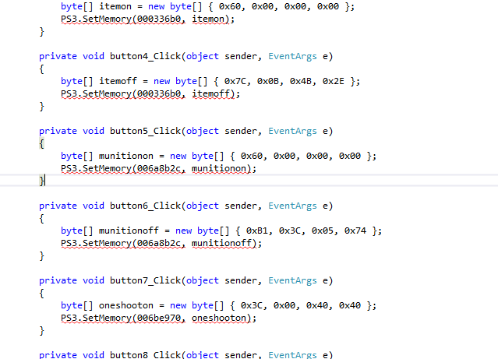Click the 'private' keyword of button7_Click
The height and width of the screenshot is (359, 498).
pos(58,280)
